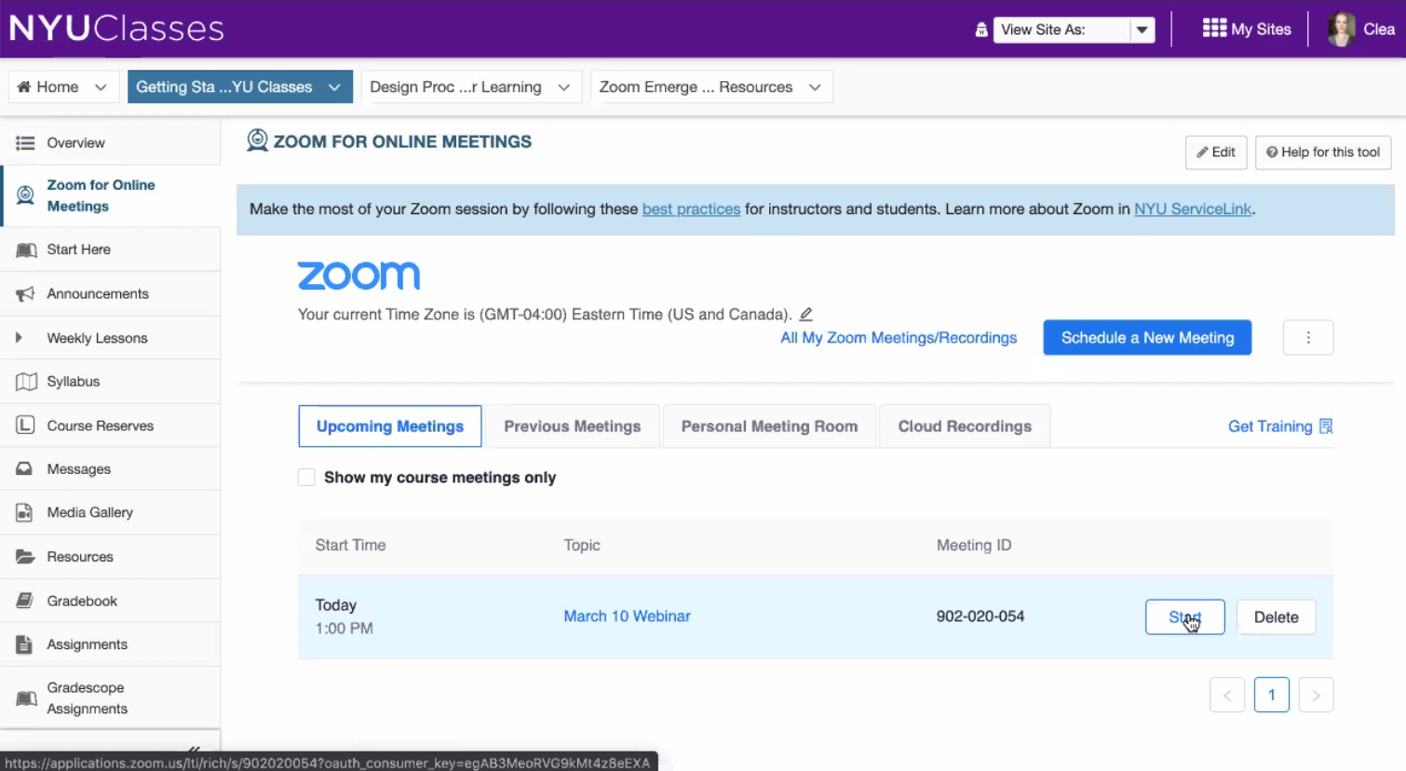Click the Zoom for Online Meetings header icon

(257, 141)
